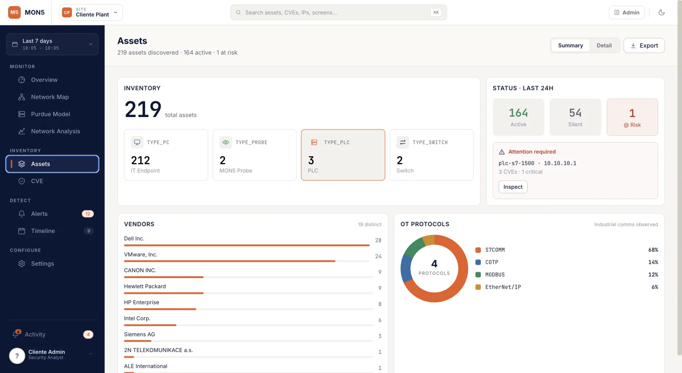Click the Export download icon
The height and width of the screenshot is (373, 682).
[633, 46]
